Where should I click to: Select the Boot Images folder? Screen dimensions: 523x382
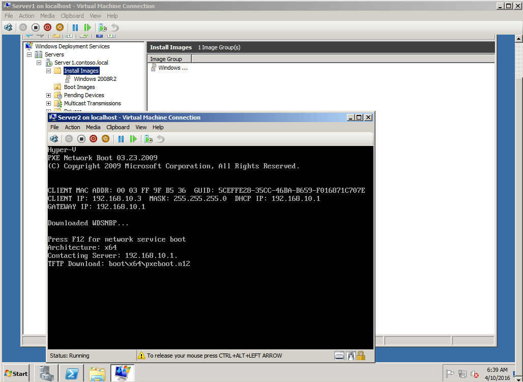(79, 87)
